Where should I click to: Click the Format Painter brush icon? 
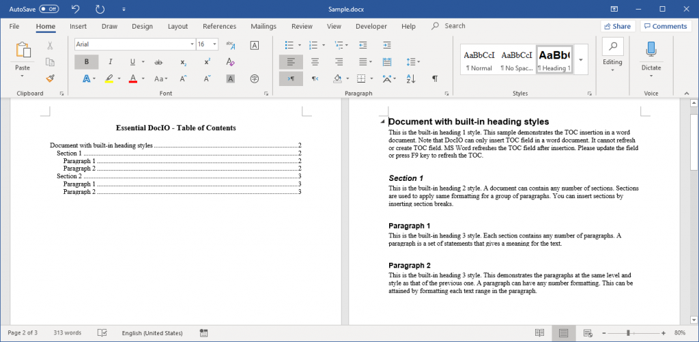point(50,79)
